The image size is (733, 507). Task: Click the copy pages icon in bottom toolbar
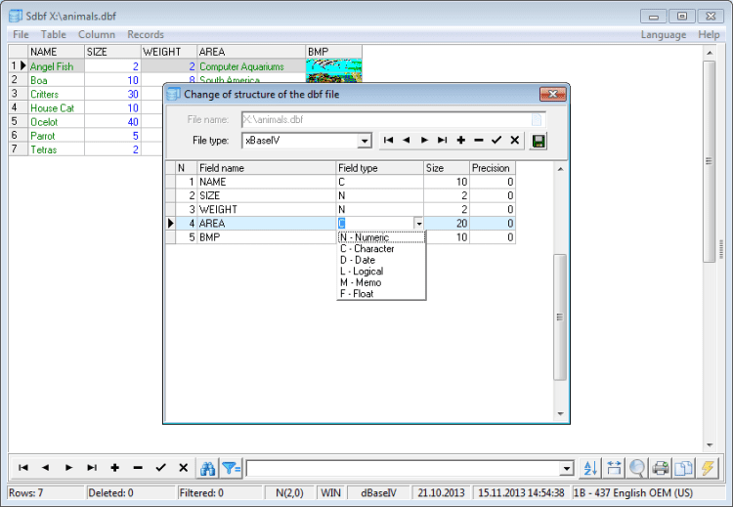684,468
